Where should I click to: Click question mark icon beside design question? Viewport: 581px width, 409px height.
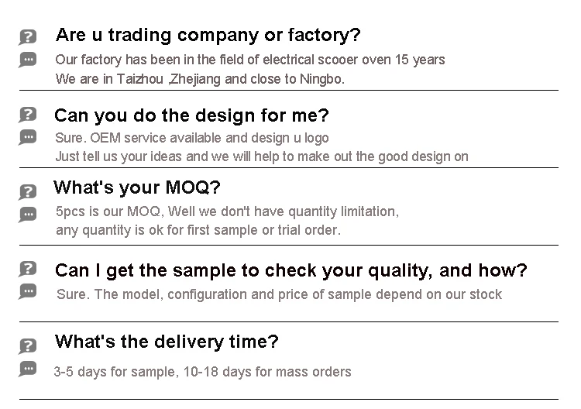(x=28, y=115)
